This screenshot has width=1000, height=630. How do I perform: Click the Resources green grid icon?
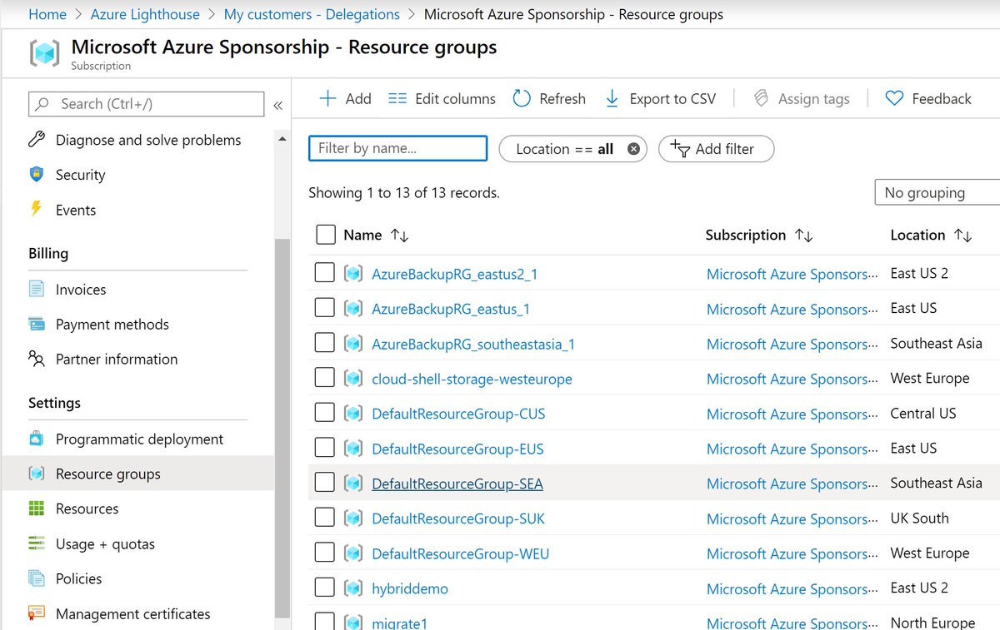[36, 508]
